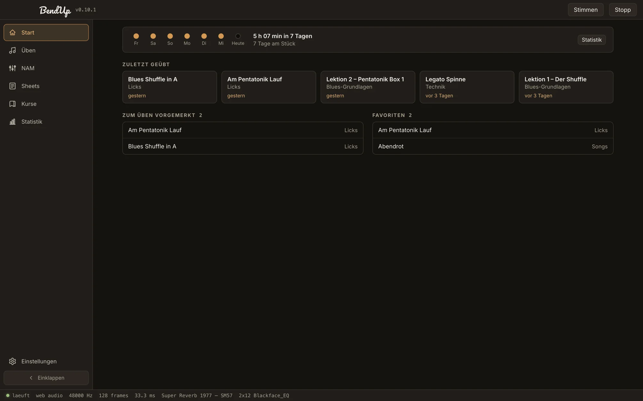Click the Mo streak dot

point(187,36)
